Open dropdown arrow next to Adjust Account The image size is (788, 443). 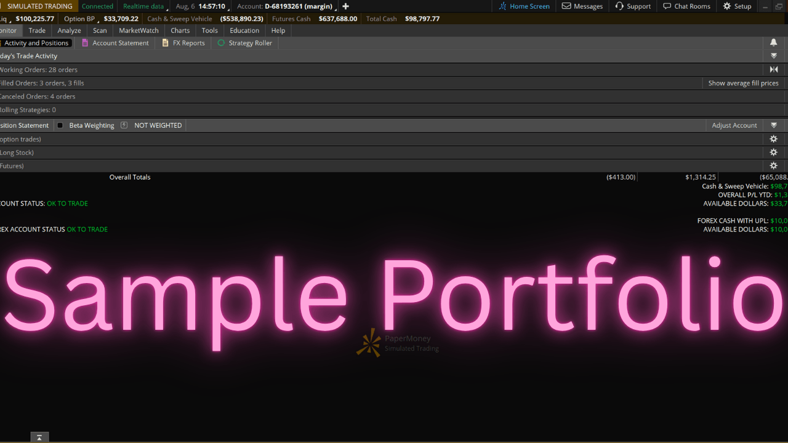[x=774, y=126]
